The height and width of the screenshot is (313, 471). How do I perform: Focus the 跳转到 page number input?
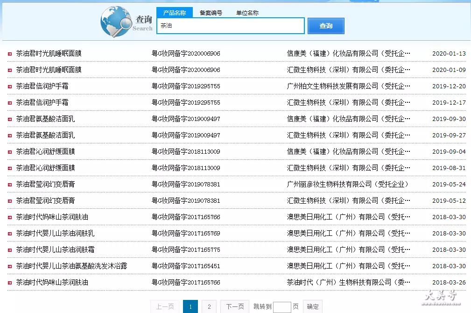point(282,307)
